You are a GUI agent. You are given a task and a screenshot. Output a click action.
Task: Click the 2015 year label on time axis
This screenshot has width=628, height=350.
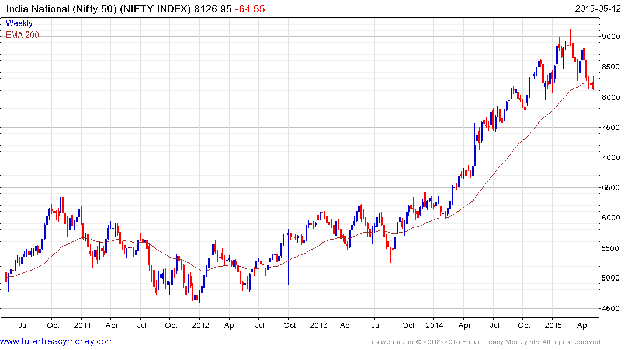coord(553,325)
